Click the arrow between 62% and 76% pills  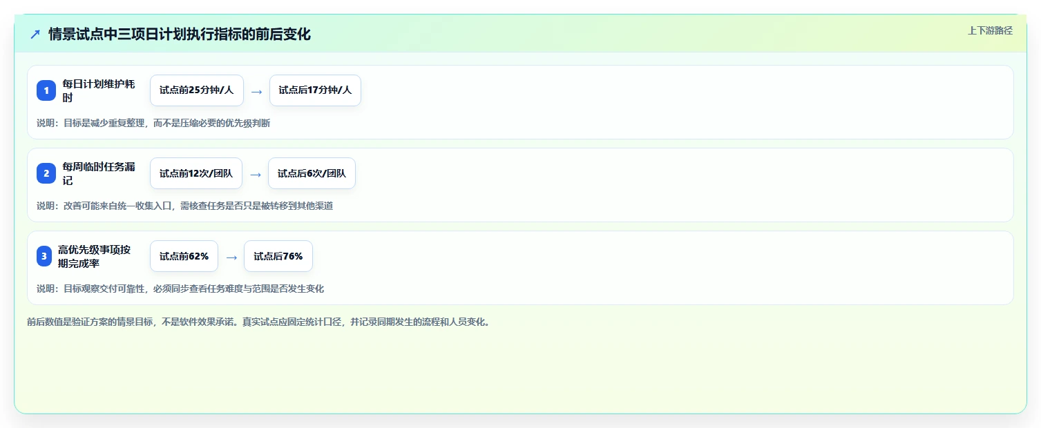(x=231, y=257)
